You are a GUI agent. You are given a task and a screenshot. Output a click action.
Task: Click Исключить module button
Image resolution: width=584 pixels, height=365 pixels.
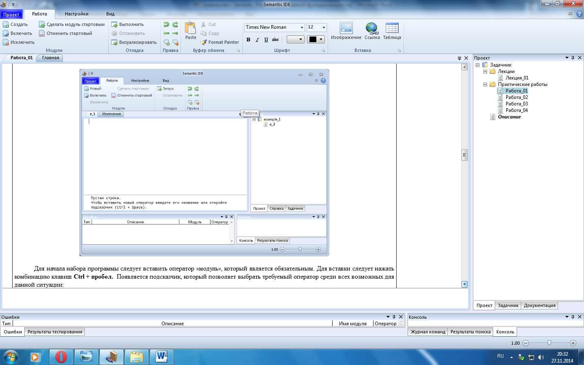click(19, 42)
